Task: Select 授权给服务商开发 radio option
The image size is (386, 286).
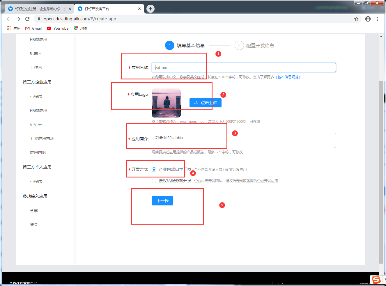Action: pyautogui.click(x=154, y=181)
